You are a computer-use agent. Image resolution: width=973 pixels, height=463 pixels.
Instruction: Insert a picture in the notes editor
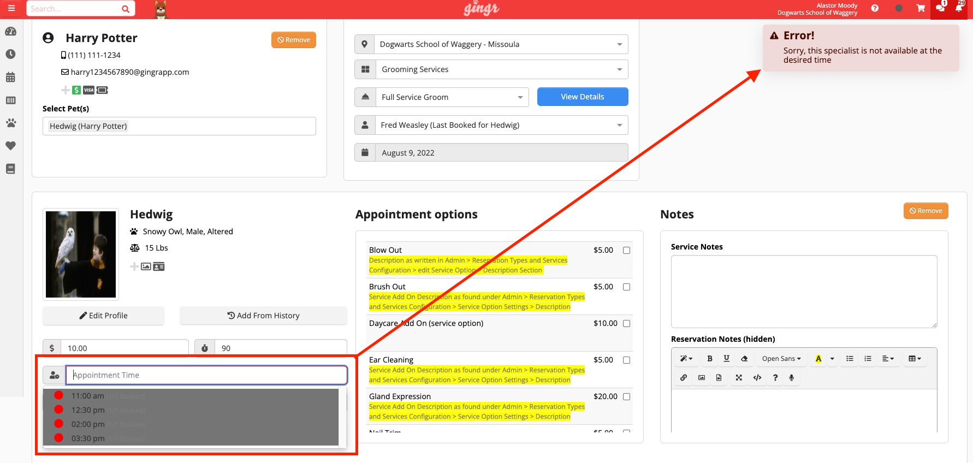(x=702, y=377)
